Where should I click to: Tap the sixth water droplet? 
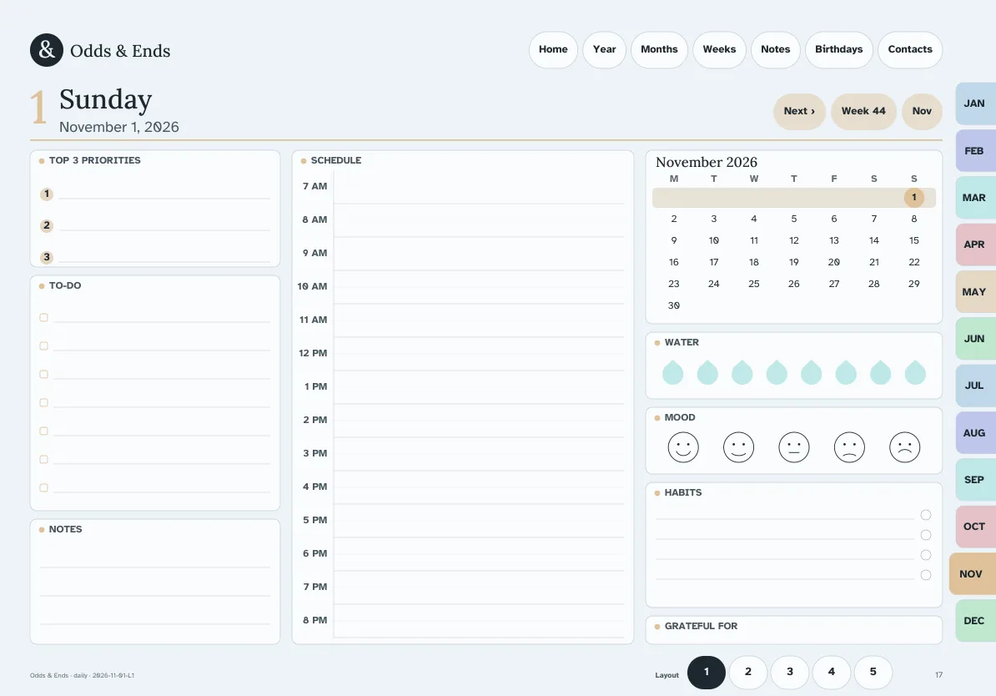click(846, 372)
